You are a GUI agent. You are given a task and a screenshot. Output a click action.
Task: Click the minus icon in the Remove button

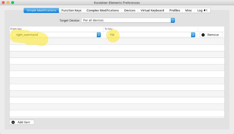(203, 35)
